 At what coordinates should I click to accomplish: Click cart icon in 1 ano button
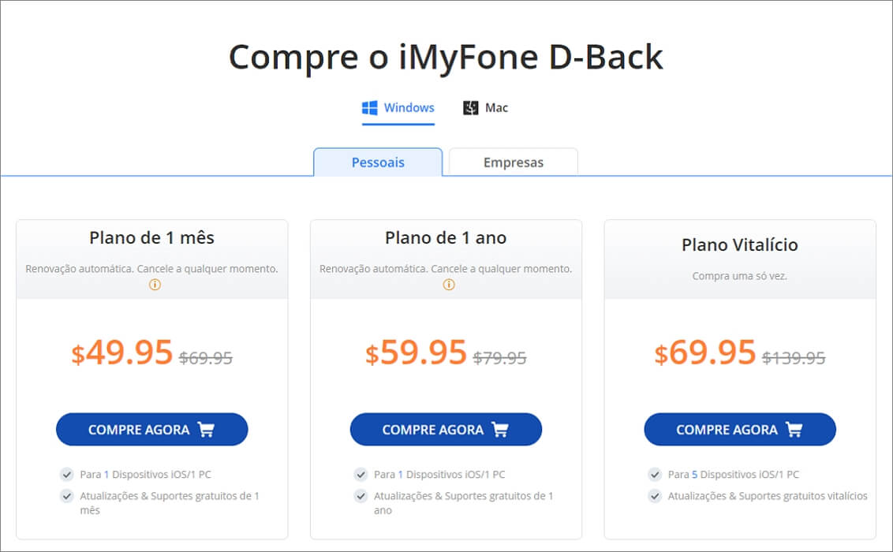tap(500, 430)
